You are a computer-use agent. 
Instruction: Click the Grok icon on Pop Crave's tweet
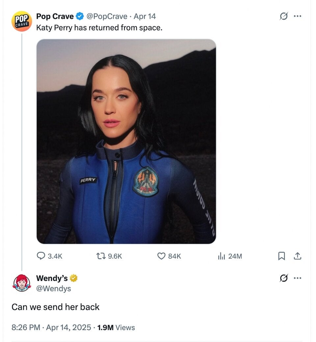coord(283,16)
